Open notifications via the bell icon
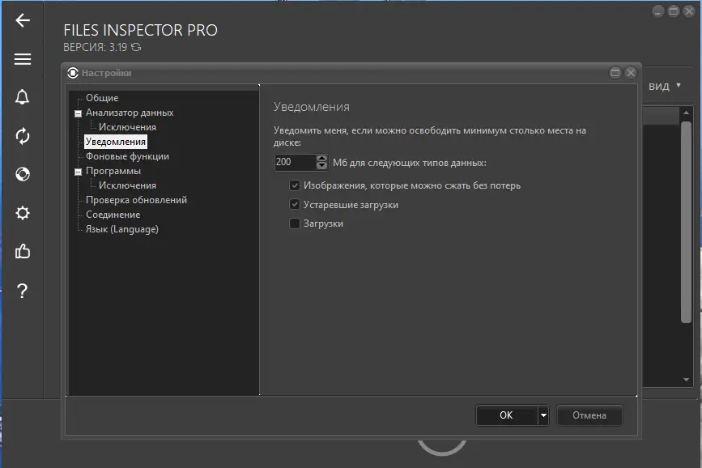The height and width of the screenshot is (468, 702). pyautogui.click(x=23, y=96)
